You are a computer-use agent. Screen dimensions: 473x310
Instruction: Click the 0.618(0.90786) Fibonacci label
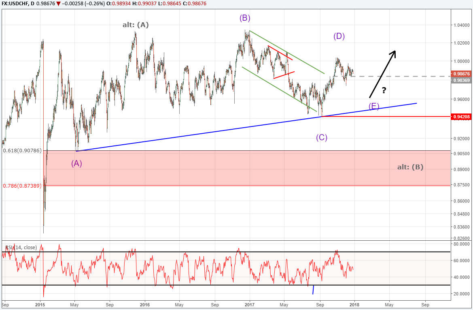click(22, 150)
